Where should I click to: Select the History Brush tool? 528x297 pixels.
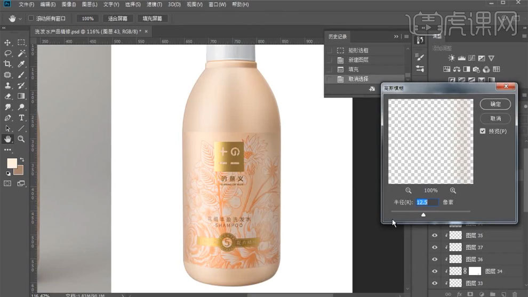[21, 85]
